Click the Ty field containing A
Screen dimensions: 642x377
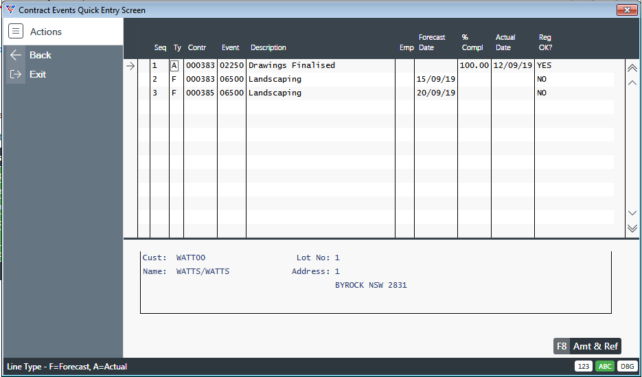(x=175, y=65)
